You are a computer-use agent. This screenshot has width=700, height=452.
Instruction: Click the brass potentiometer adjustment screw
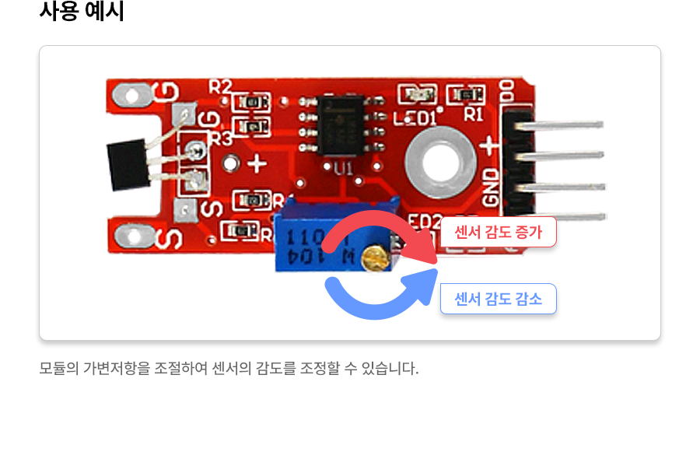(x=376, y=258)
